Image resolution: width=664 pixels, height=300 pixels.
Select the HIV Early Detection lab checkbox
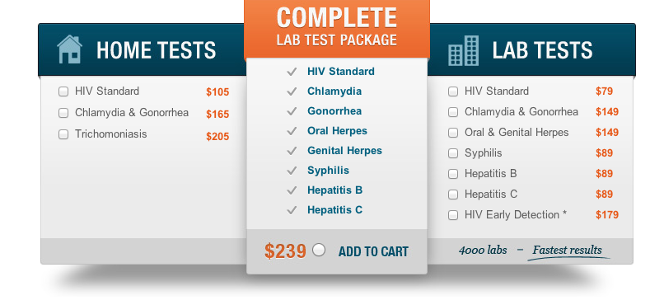(x=452, y=215)
